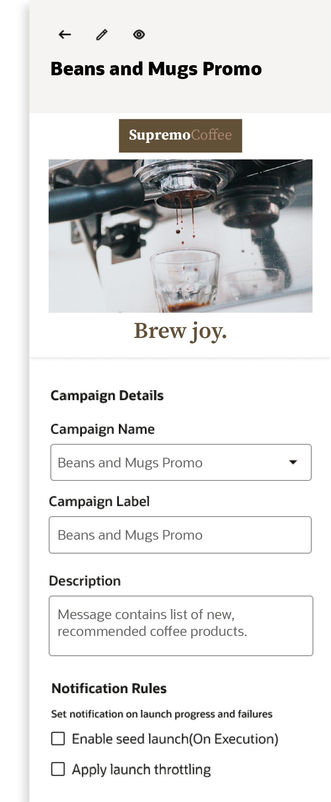Click the eye preview icon
331x802 pixels.
[139, 34]
